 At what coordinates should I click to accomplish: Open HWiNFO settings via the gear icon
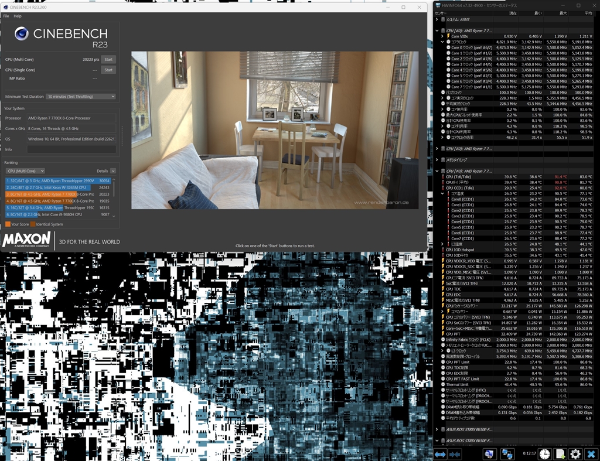click(x=575, y=454)
